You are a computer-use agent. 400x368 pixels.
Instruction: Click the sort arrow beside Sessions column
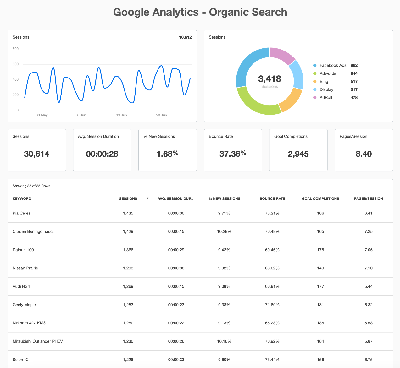147,198
